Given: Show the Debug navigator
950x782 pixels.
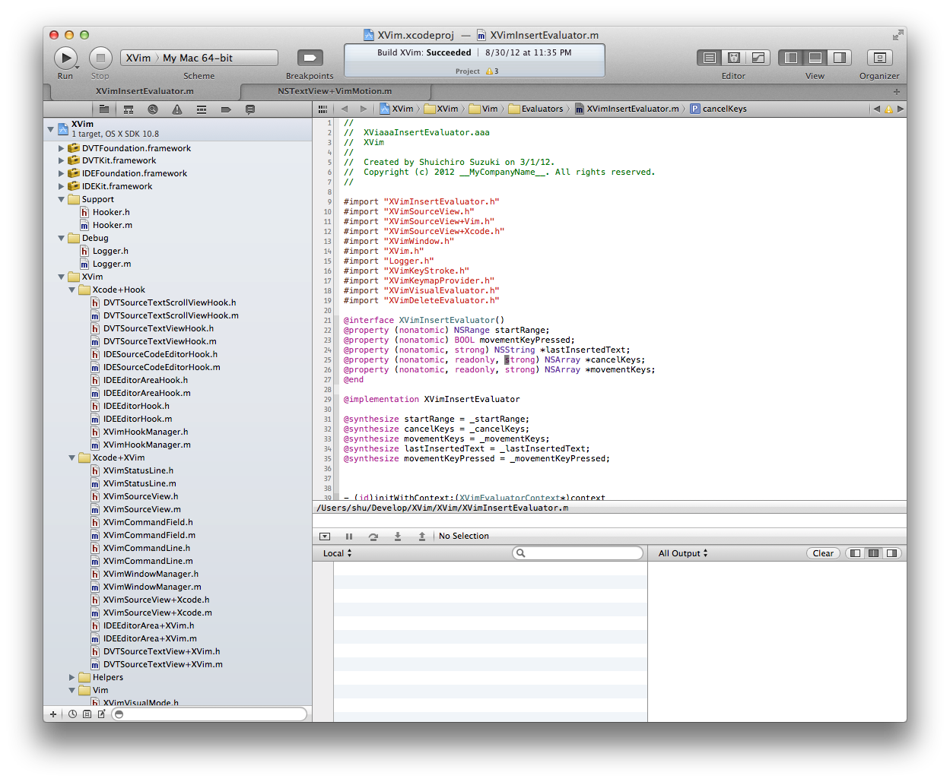Looking at the screenshot, I should (x=202, y=109).
